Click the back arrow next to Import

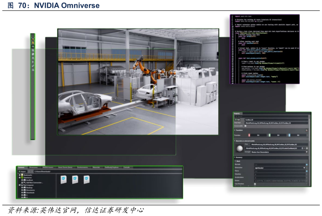[x=29, y=172]
